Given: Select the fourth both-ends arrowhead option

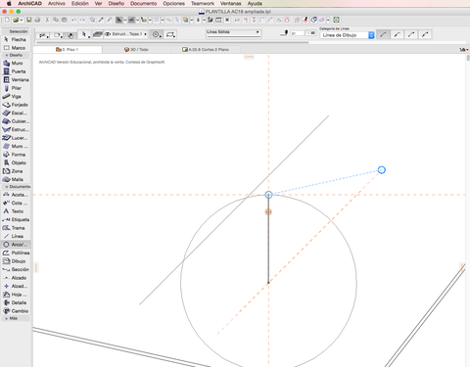Looking at the screenshot, I should (425, 34).
